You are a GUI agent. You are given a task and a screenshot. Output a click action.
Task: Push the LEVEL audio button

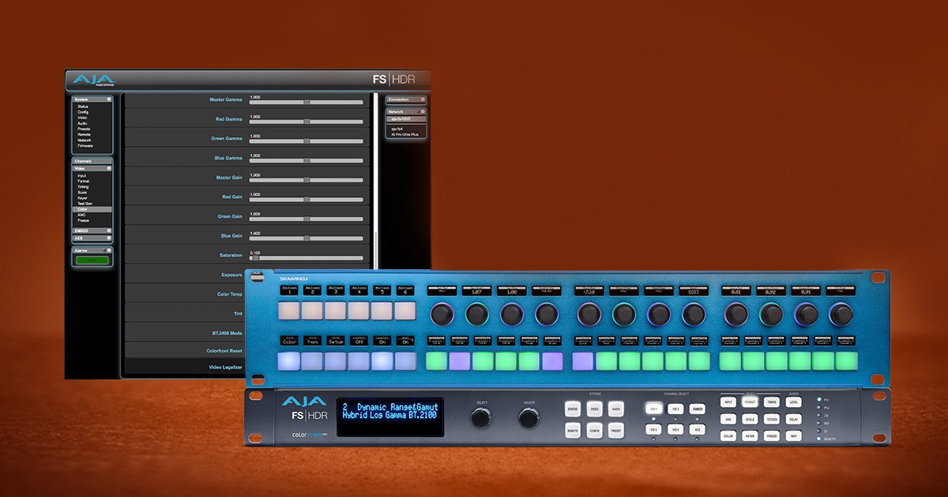[794, 402]
